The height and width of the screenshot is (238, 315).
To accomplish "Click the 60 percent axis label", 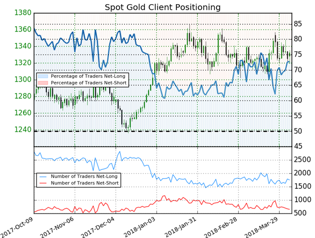I will point(298,100).
